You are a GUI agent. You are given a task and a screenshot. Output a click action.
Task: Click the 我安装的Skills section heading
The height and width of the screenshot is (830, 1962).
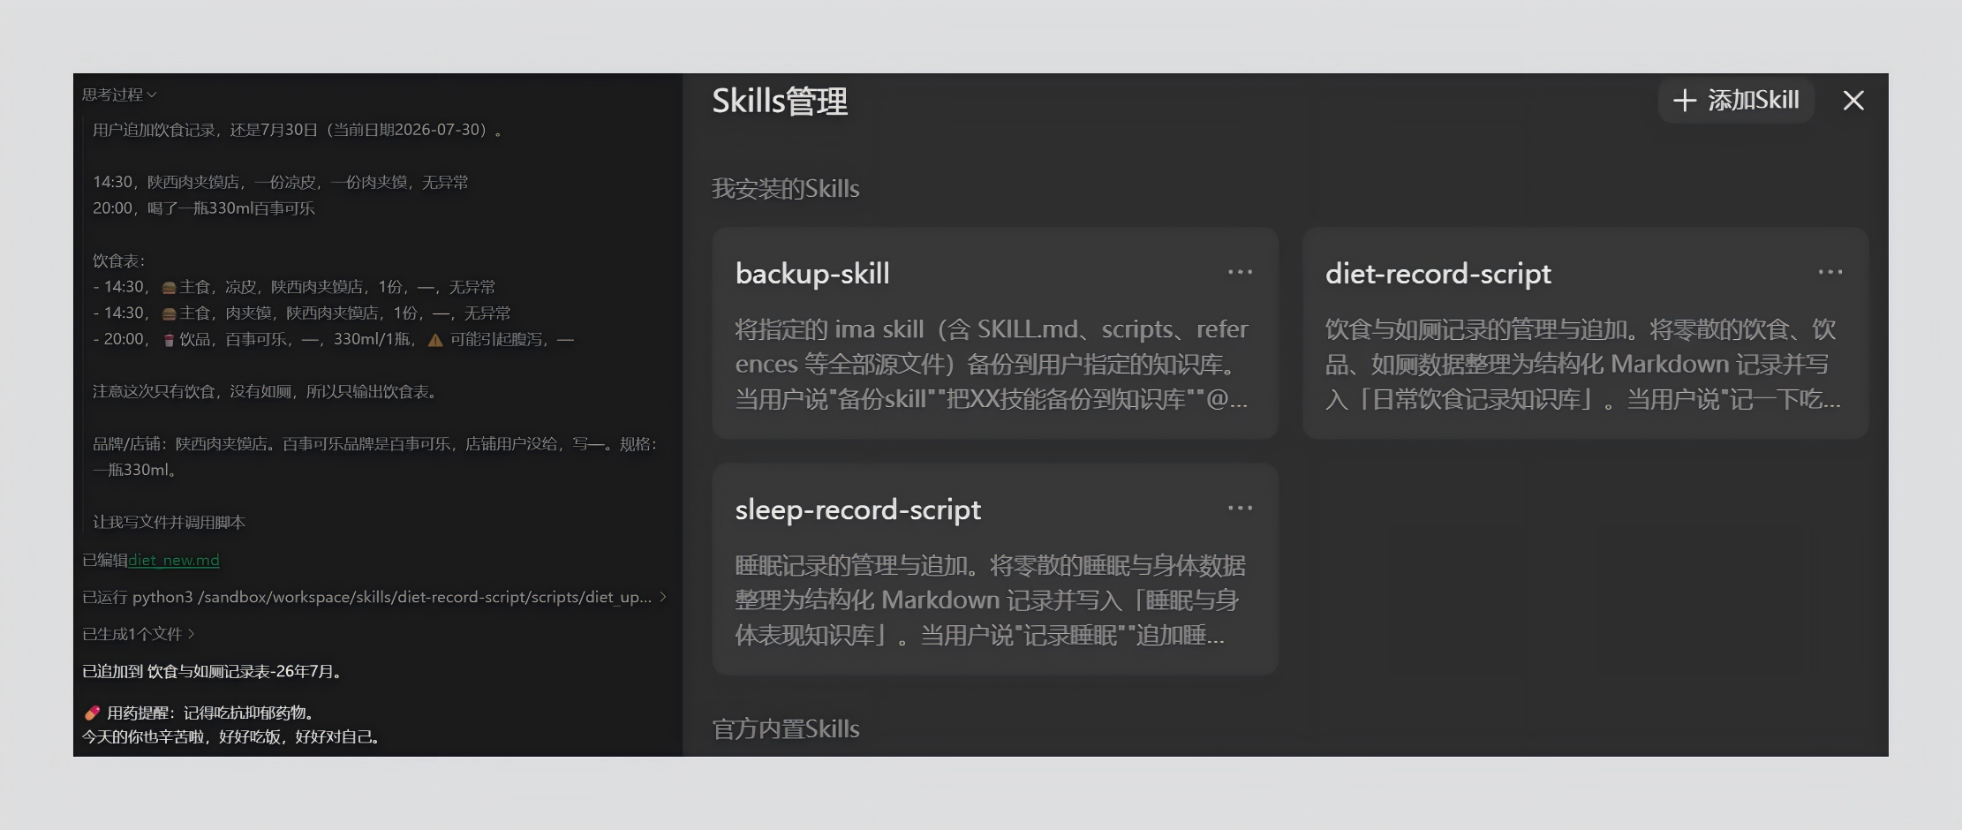[x=785, y=188]
